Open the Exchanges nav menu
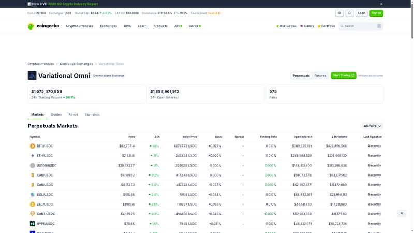Viewport: 414px width, 233px height. tap(109, 26)
